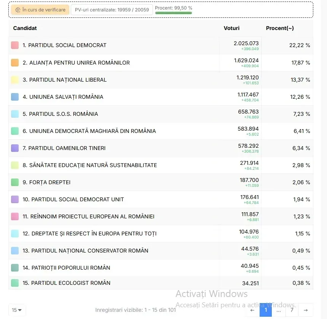327x319 pixels.
Task: Select 13. PARTIDUL NAȚIONAL CONSERVATOR ROMÂN
Action: [161, 251]
